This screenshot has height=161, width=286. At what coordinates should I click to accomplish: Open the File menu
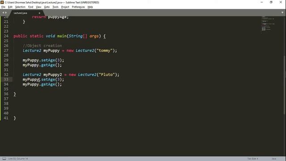click(x=3, y=7)
